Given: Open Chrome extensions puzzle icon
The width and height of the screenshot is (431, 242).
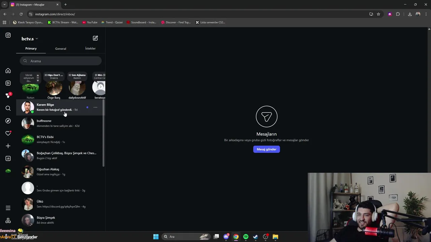Looking at the screenshot, I should [398, 14].
